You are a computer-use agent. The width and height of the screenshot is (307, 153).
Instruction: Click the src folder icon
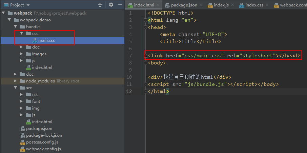pyautogui.click(x=22, y=88)
